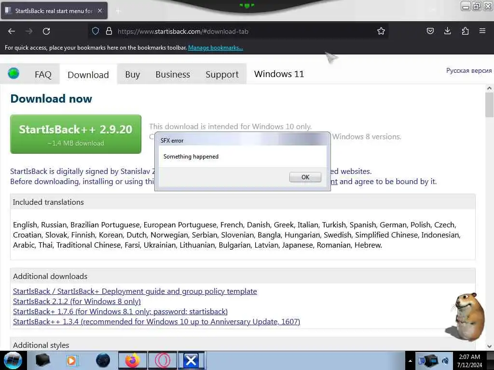The width and height of the screenshot is (494, 370).
Task: Open the Buy tab
Action: [132, 75]
